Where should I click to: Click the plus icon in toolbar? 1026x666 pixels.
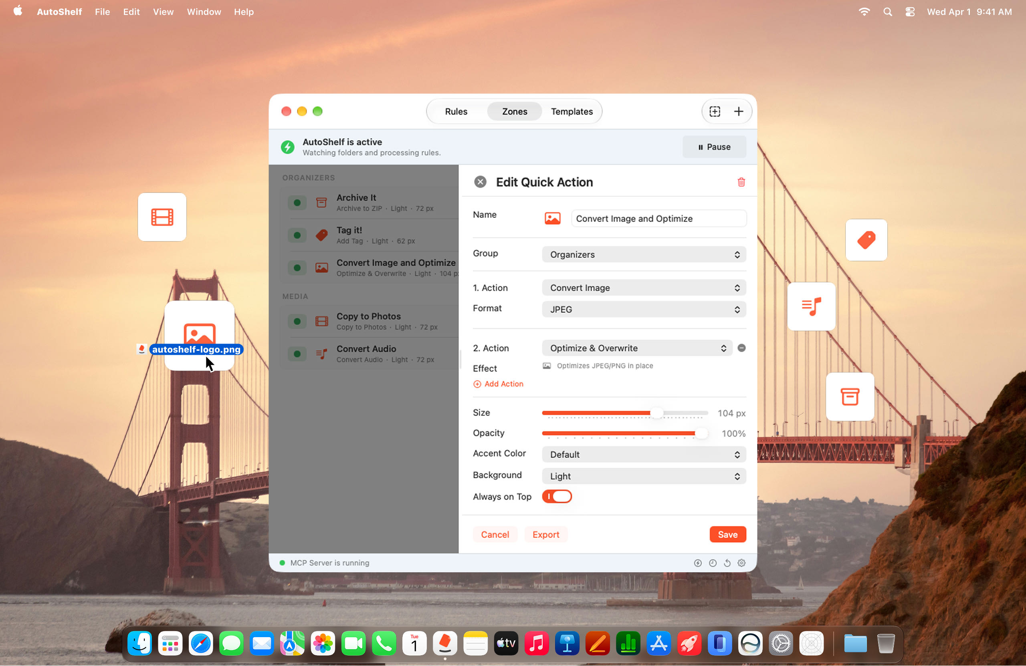[739, 112]
